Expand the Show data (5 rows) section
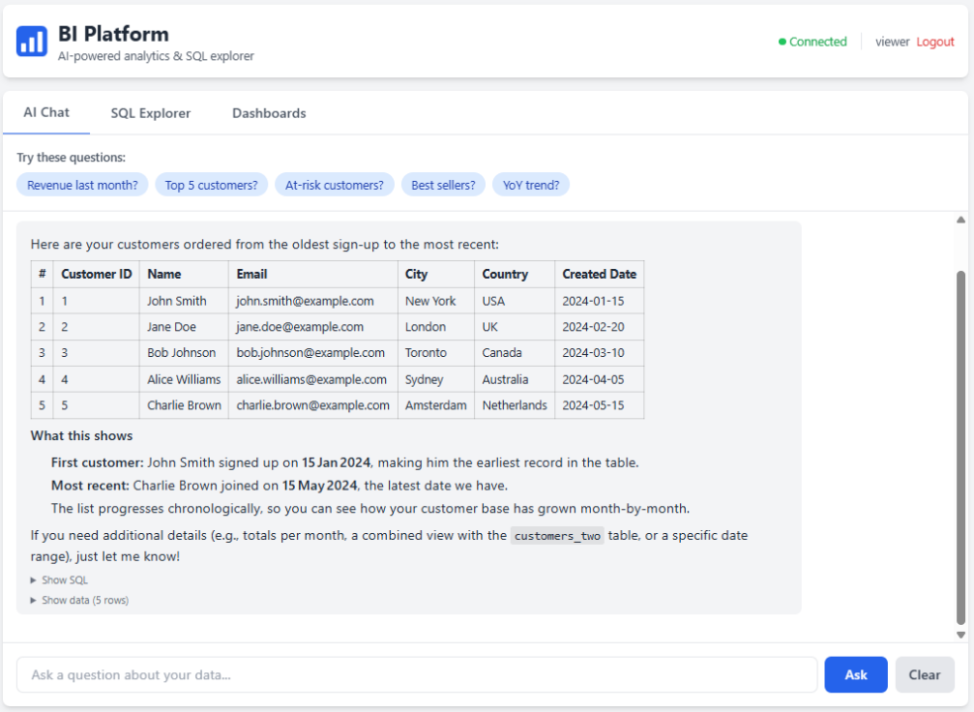 click(79, 600)
